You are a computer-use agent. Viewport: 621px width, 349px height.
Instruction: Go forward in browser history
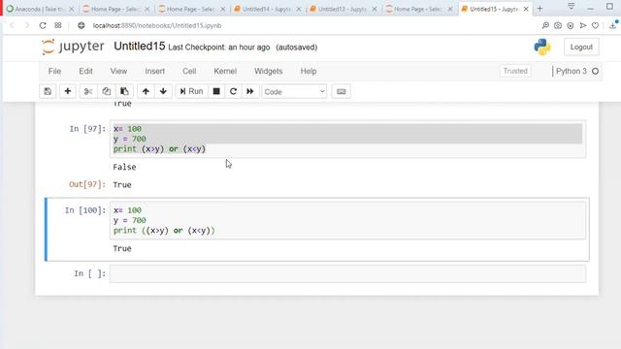(x=27, y=26)
